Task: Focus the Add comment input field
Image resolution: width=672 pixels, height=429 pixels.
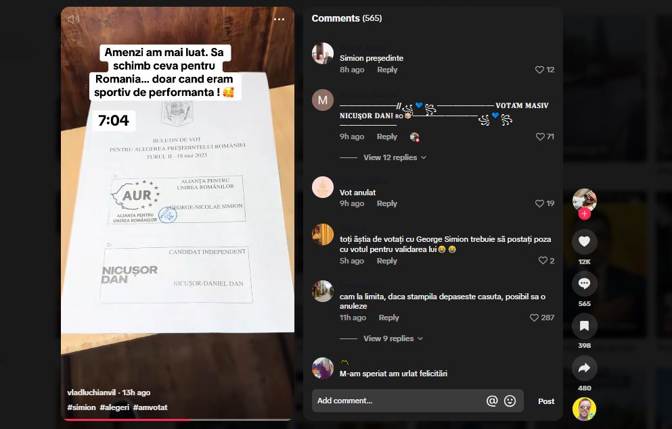Action: tap(399, 401)
